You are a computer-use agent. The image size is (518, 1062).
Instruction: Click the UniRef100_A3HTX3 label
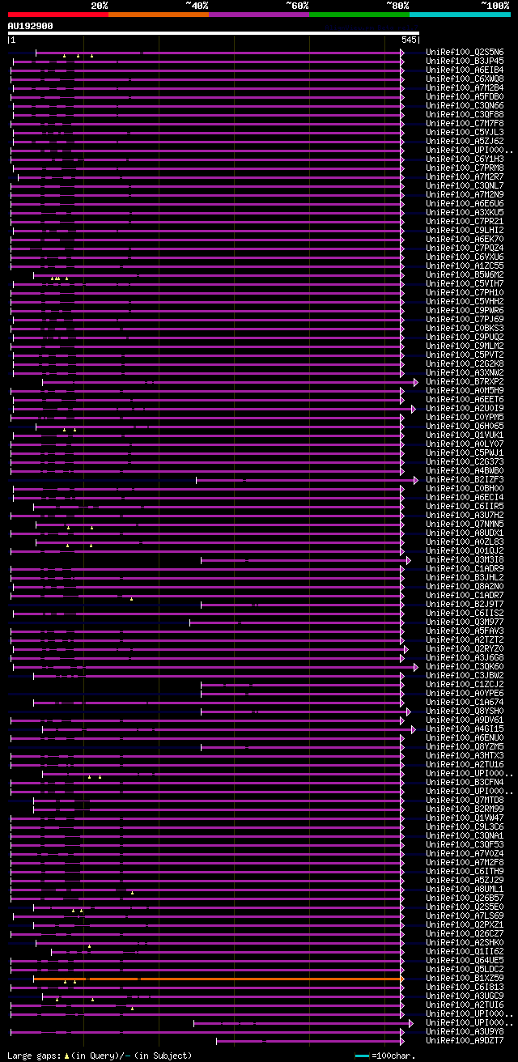tap(465, 756)
